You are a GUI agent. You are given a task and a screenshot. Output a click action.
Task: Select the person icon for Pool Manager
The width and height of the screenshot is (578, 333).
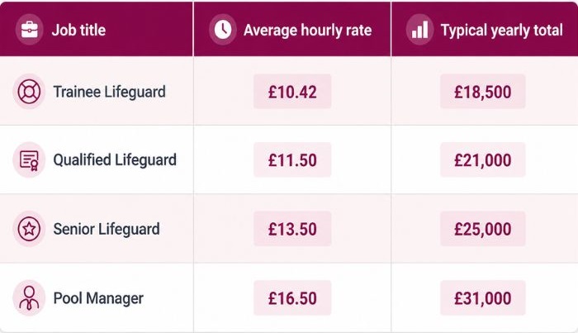29,298
